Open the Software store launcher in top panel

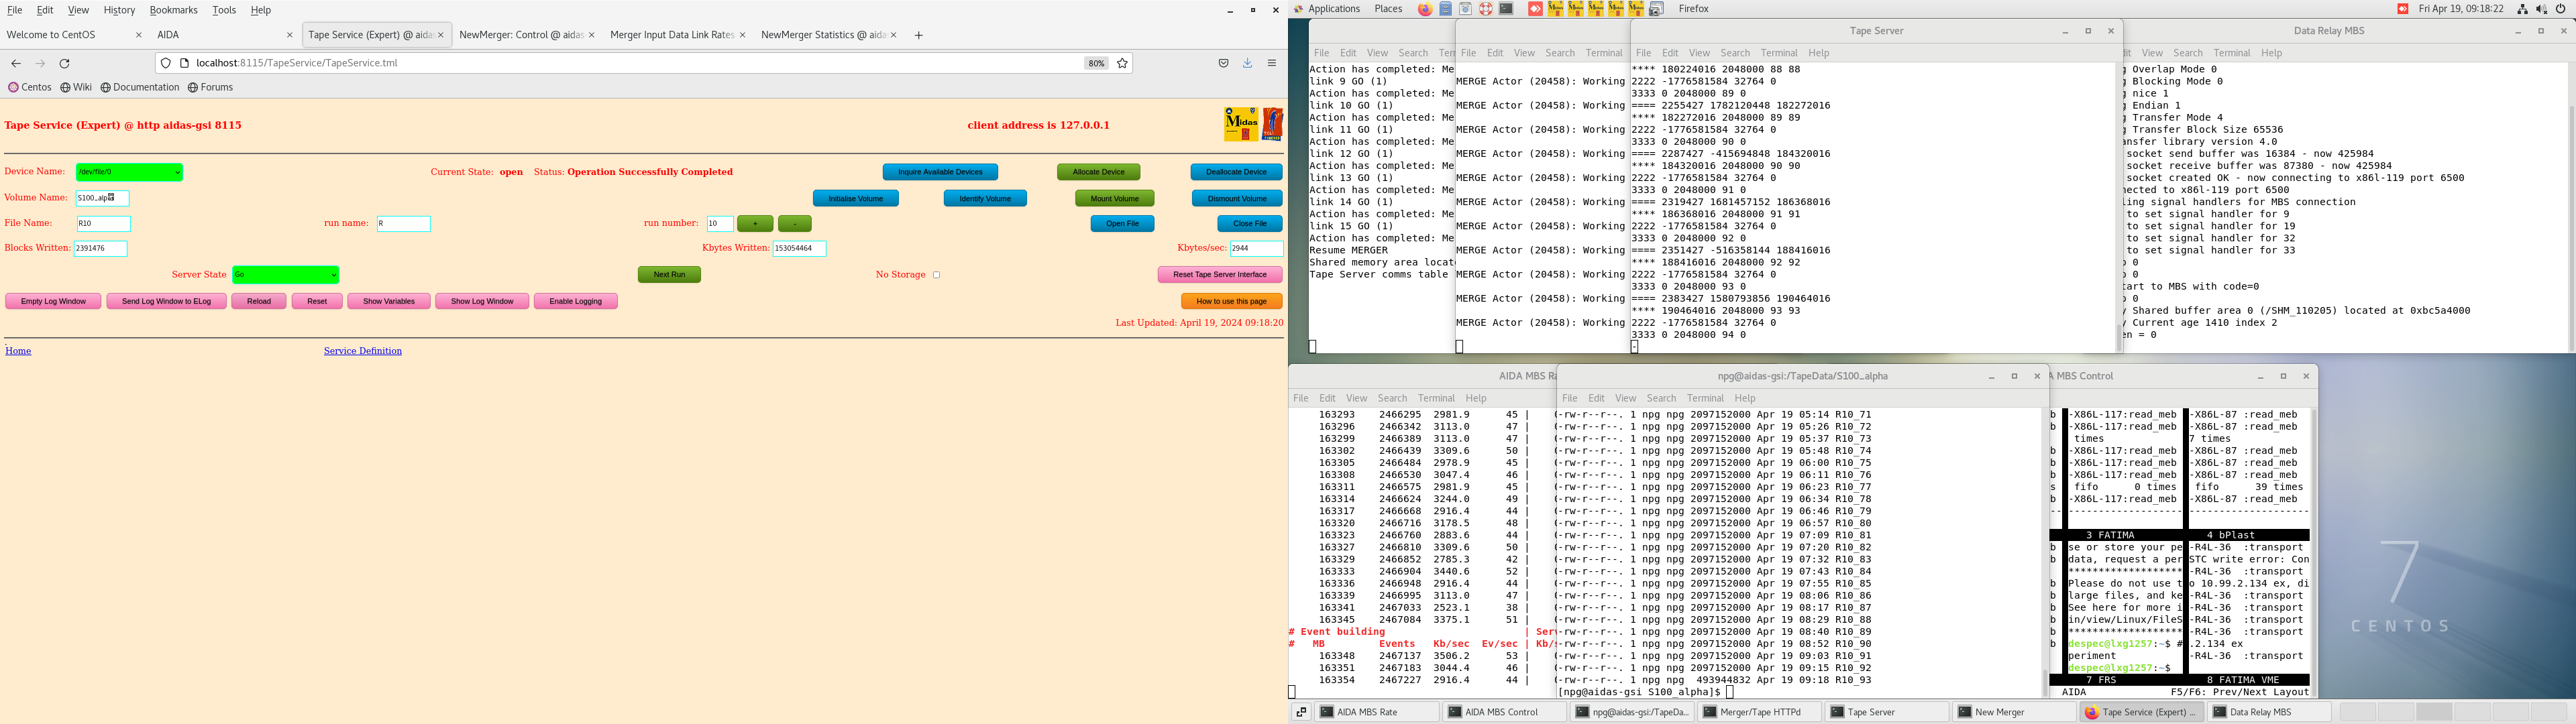[1465, 9]
